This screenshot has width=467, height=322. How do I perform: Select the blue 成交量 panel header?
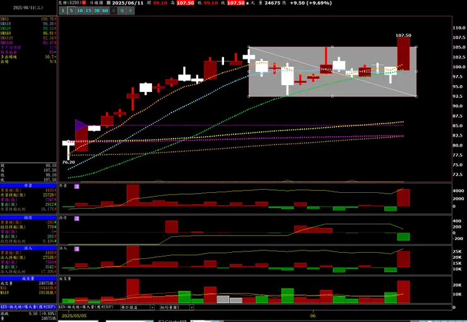click(28, 279)
